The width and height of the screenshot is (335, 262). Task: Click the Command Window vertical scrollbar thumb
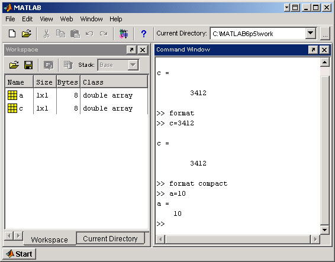tap(324, 150)
